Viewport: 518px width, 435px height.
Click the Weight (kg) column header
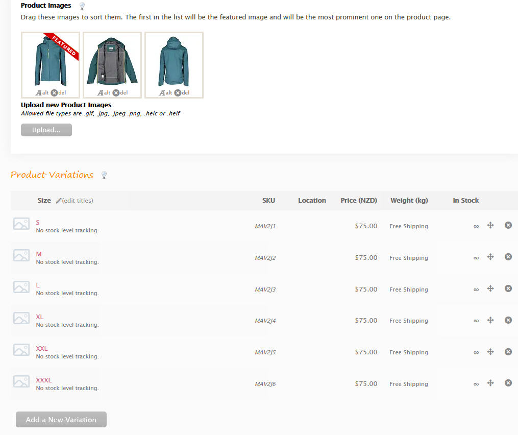pos(409,201)
